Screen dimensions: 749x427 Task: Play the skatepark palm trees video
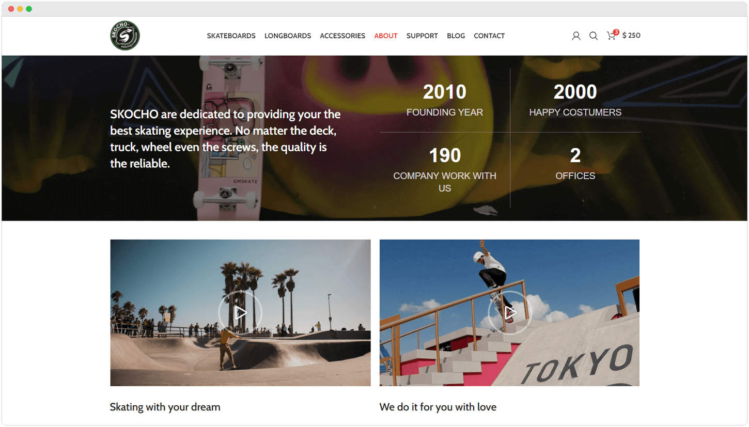click(x=240, y=312)
